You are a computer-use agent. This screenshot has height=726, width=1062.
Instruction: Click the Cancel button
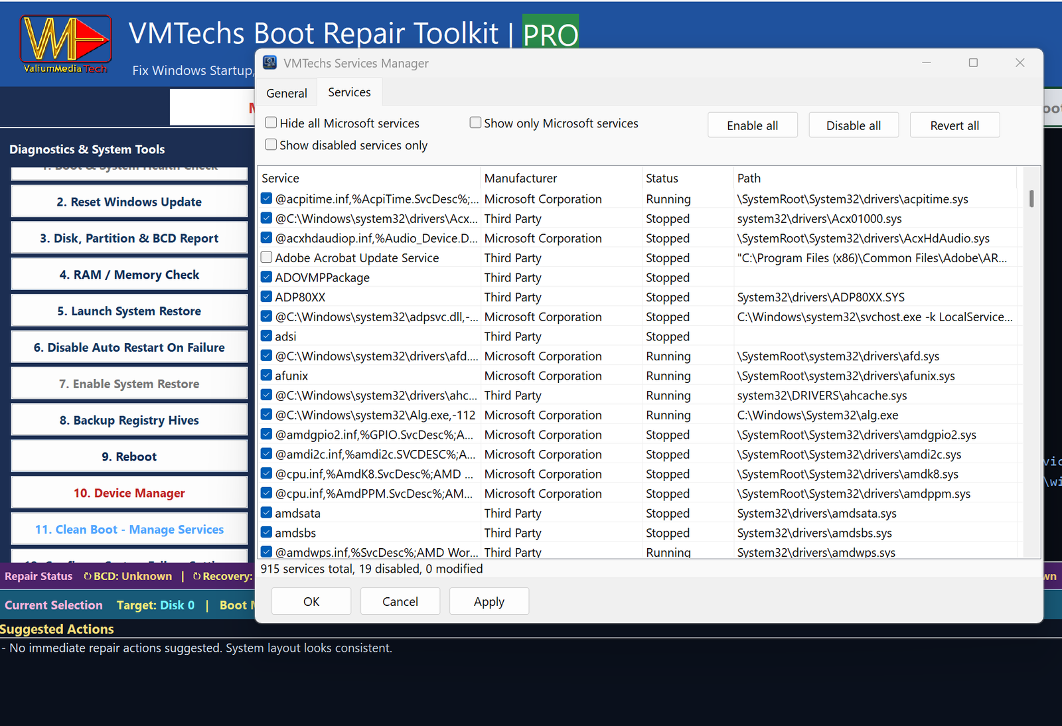400,601
